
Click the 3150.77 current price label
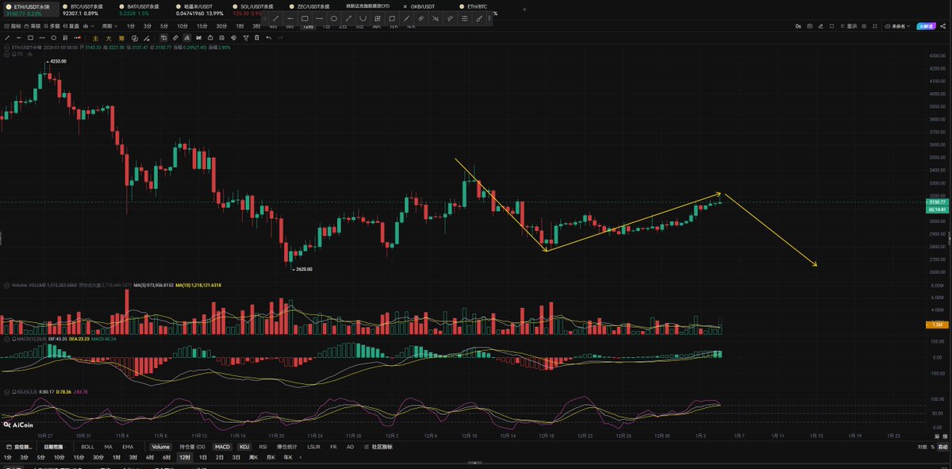(x=937, y=203)
